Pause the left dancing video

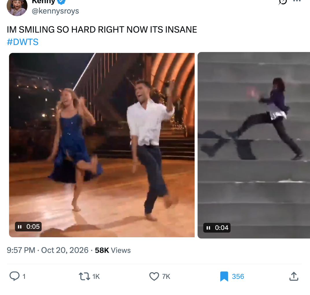pyautogui.click(x=20, y=227)
